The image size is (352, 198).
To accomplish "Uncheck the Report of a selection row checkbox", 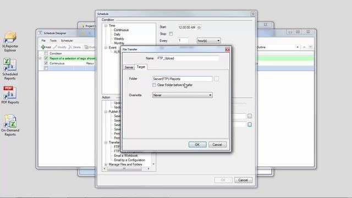I will tap(46, 58).
